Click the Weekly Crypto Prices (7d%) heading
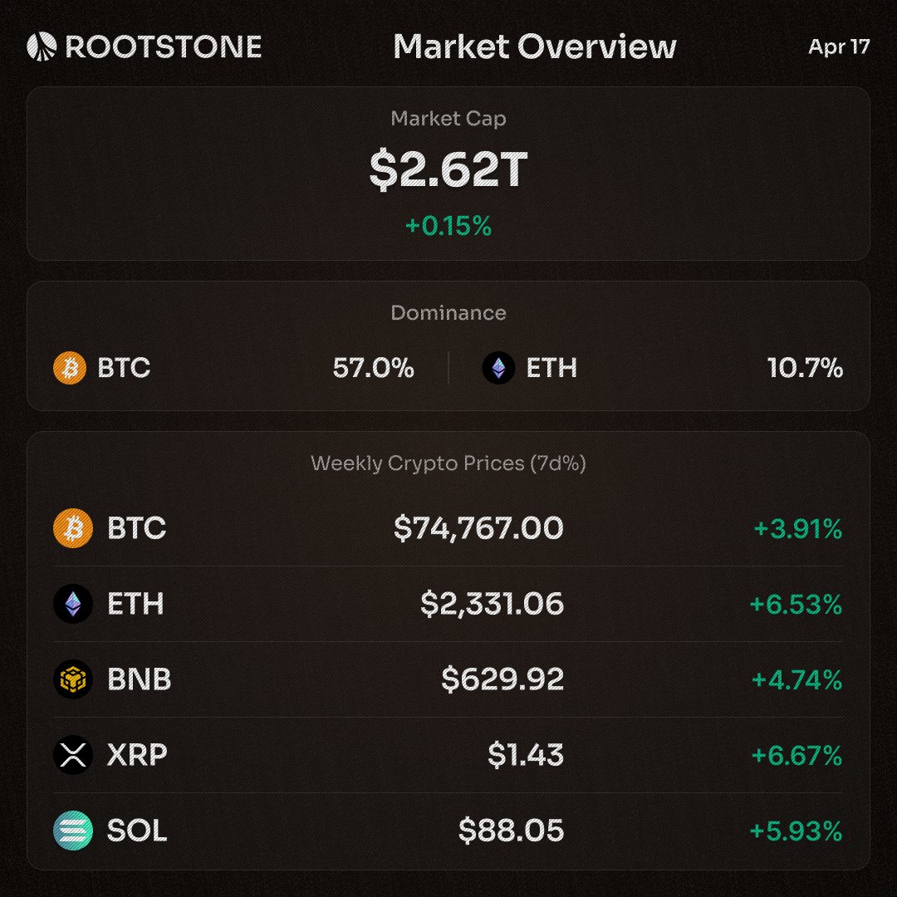This screenshot has width=897, height=897. pyautogui.click(x=448, y=463)
